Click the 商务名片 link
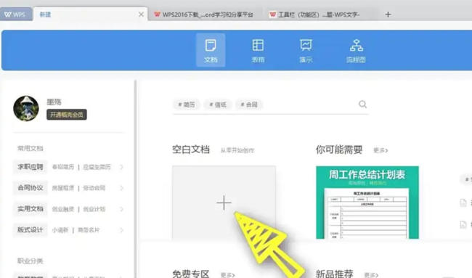 coord(89,230)
